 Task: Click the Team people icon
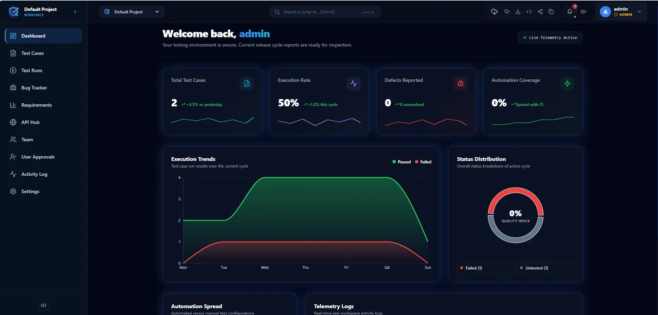tap(13, 140)
